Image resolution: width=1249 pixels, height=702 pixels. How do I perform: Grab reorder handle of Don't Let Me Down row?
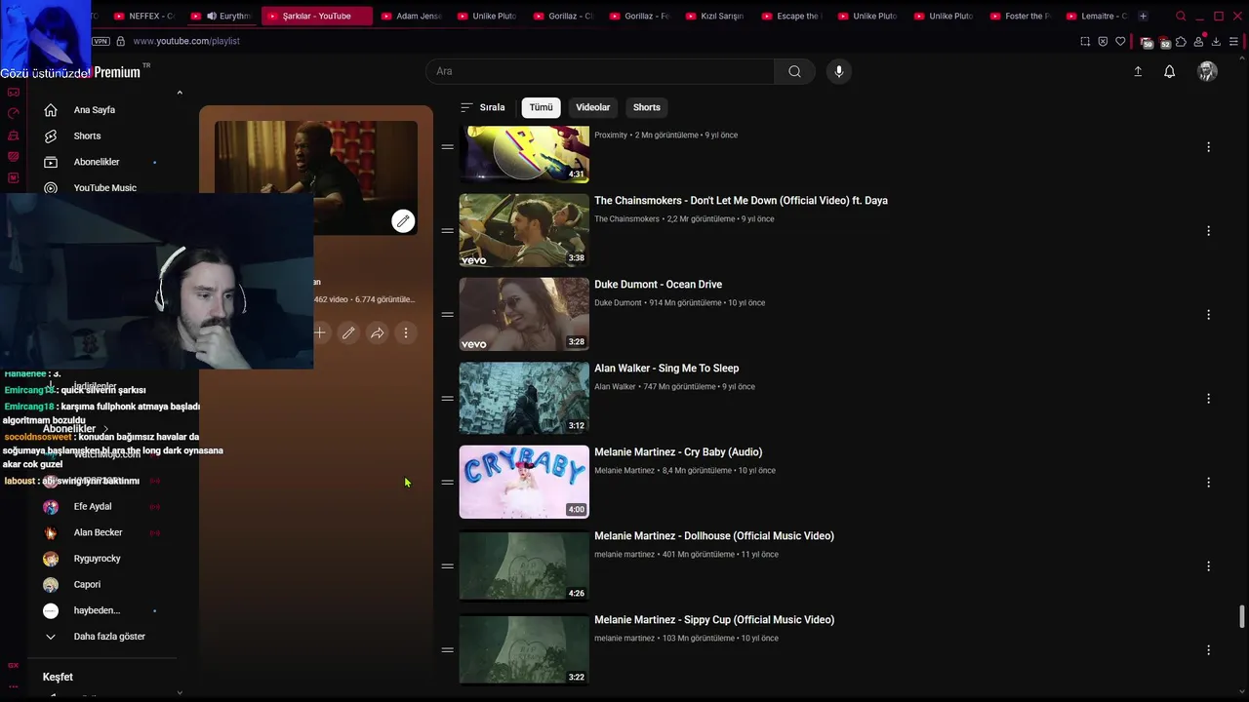click(x=447, y=231)
